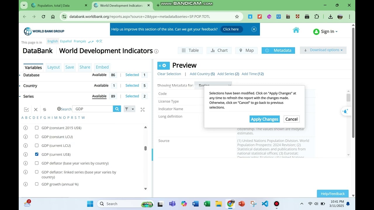Screen dimensions: 374x210
Task: Clear the series search with the circled X
Action: [59, 109]
